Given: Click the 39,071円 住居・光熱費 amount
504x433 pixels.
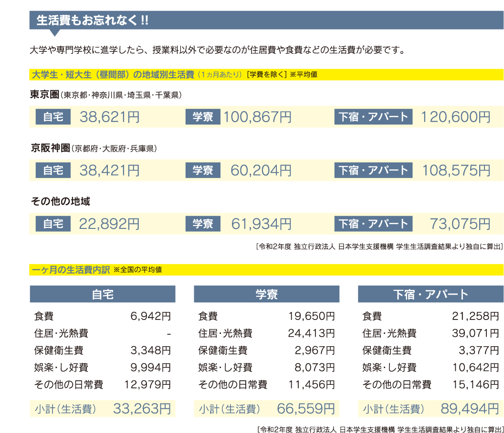Looking at the screenshot, I should coord(475,333).
